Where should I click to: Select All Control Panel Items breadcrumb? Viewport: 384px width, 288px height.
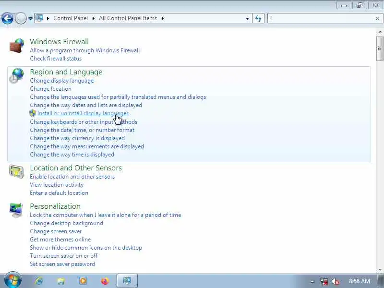128,18
